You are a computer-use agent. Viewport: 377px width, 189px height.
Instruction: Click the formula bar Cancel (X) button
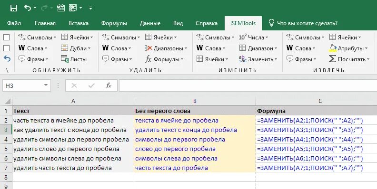[x=74, y=85]
